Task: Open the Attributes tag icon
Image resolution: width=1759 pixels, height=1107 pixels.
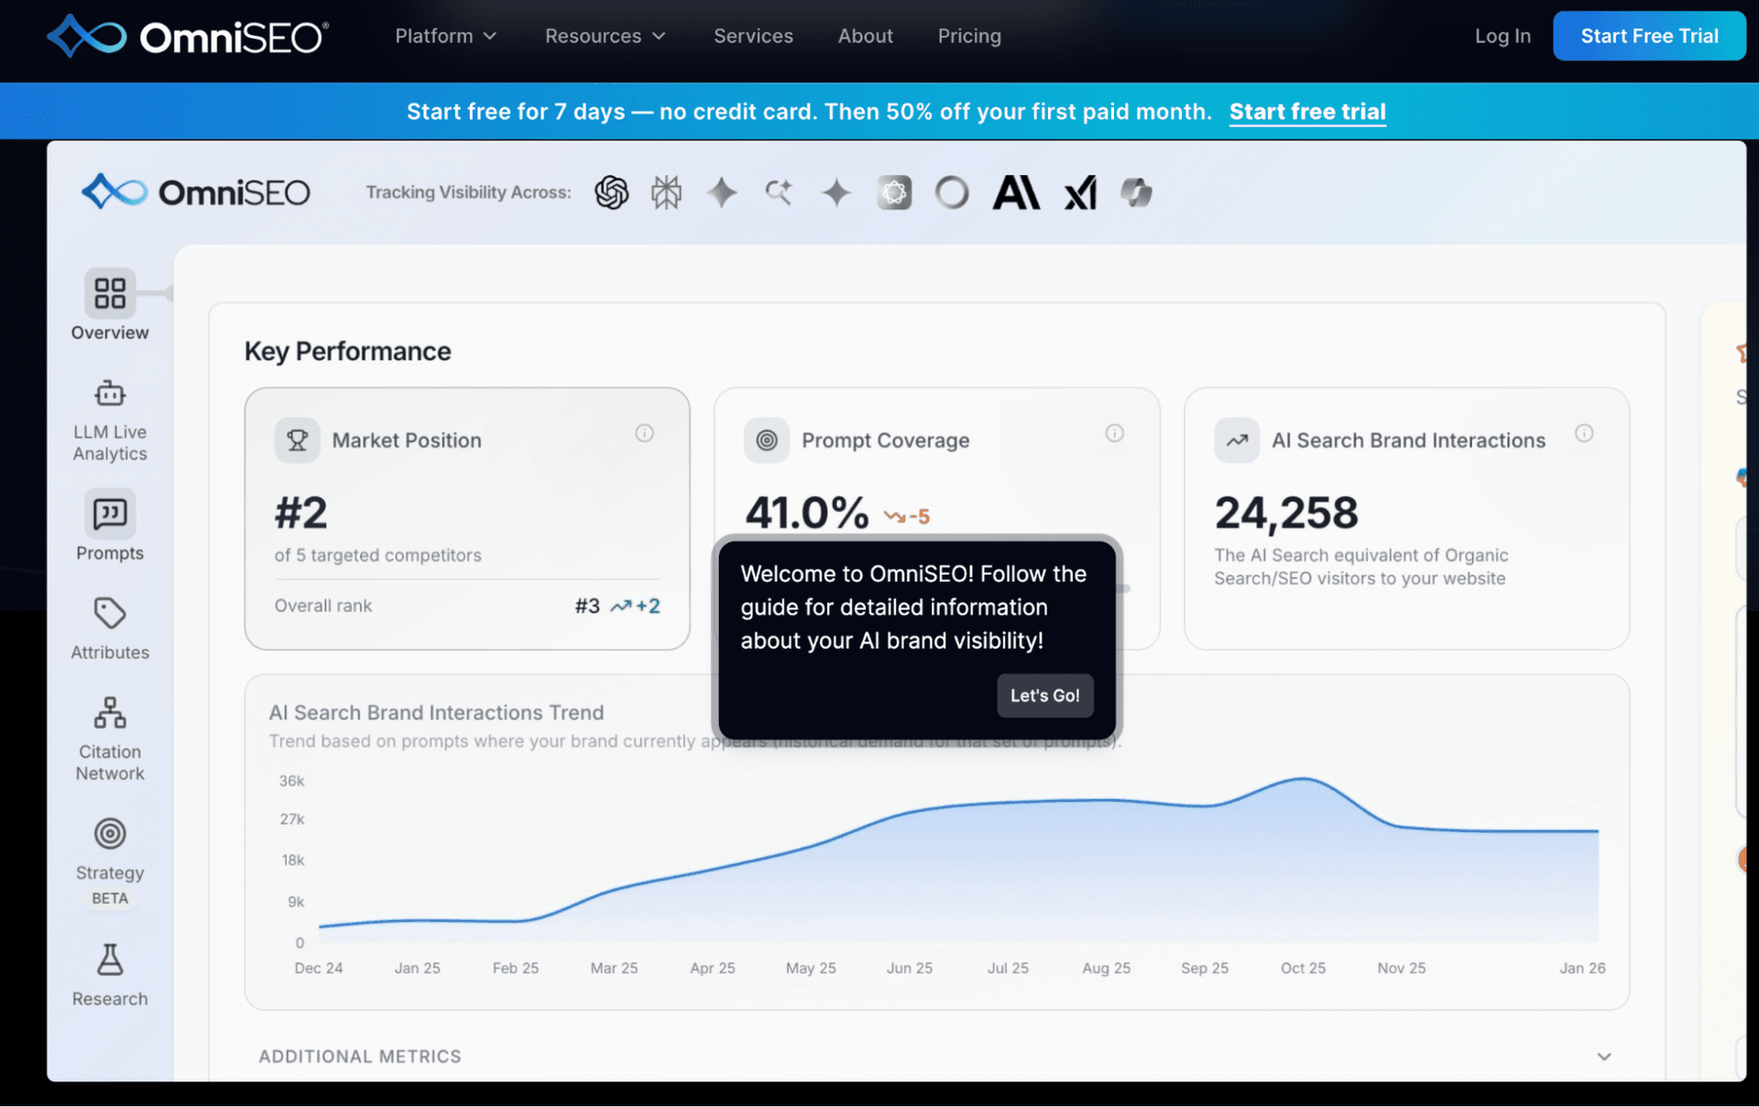Action: [110, 613]
